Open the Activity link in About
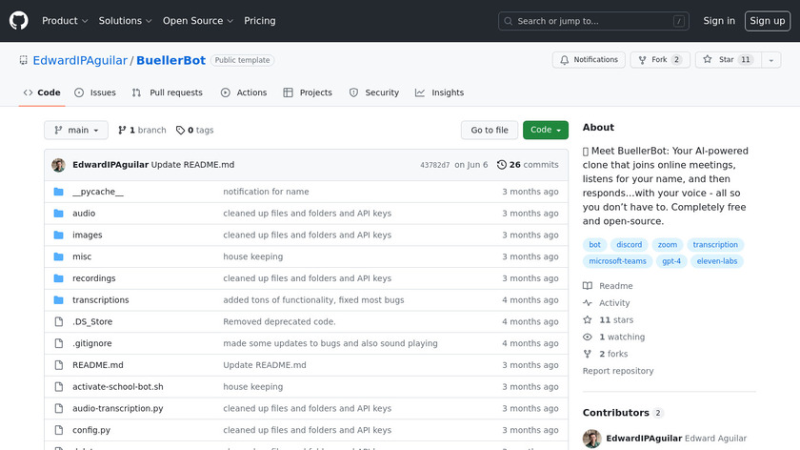The width and height of the screenshot is (800, 450). pyautogui.click(x=613, y=303)
